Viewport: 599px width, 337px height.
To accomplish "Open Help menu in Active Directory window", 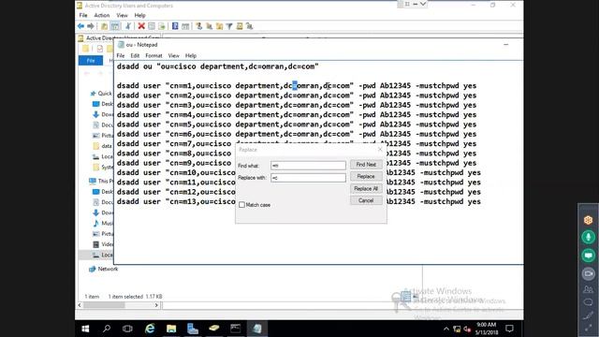I will 139,15.
